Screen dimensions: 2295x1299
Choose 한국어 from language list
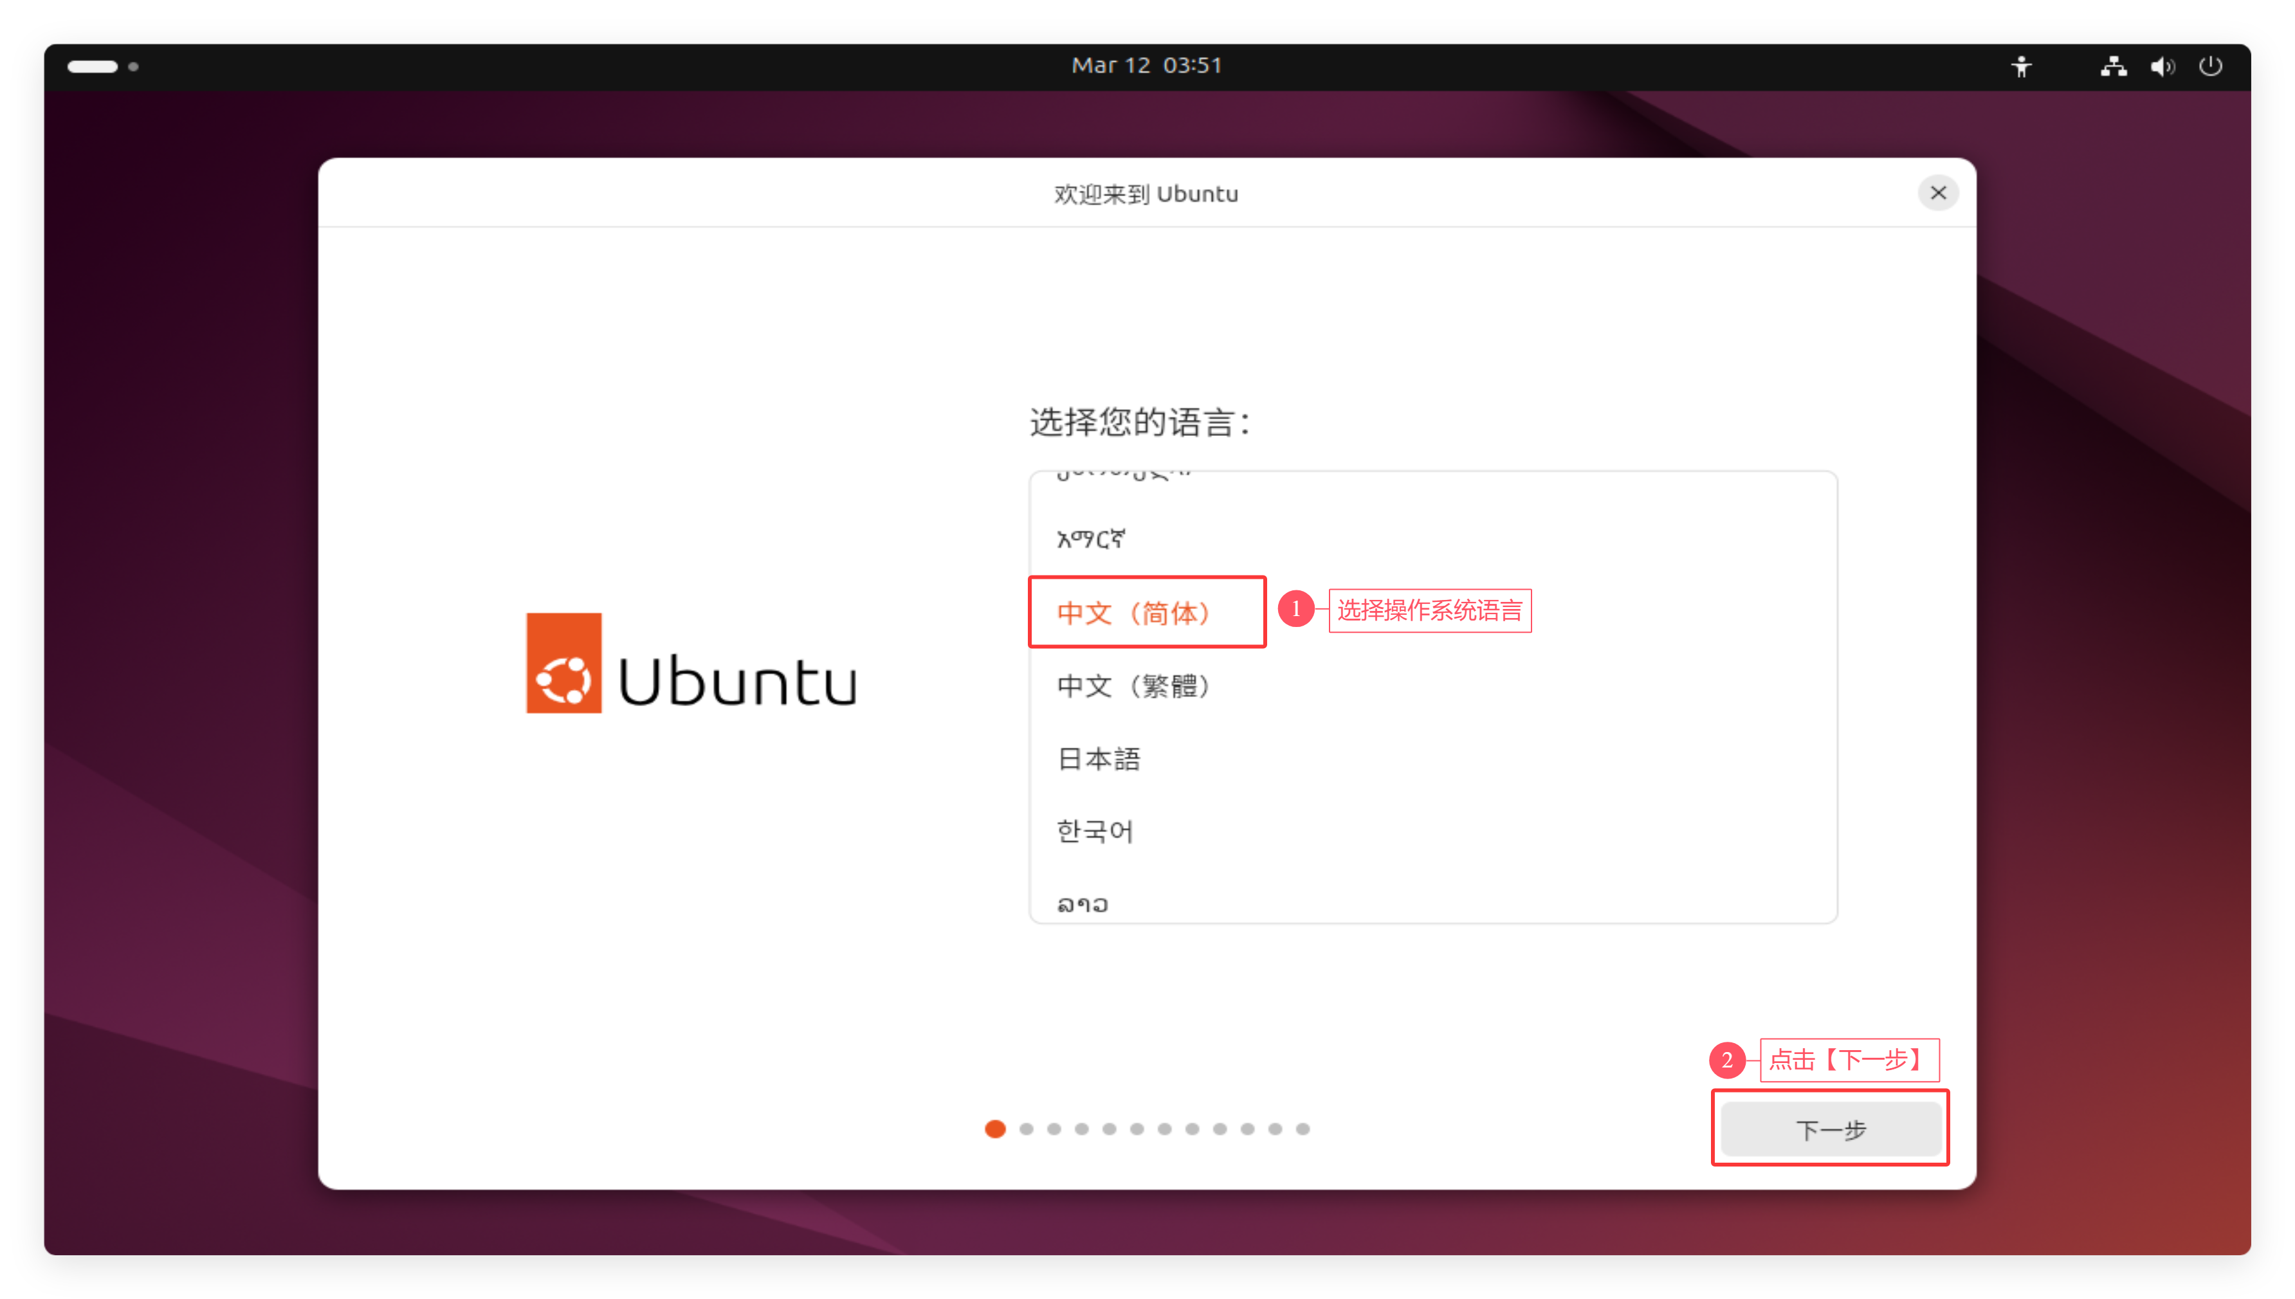pos(1096,831)
